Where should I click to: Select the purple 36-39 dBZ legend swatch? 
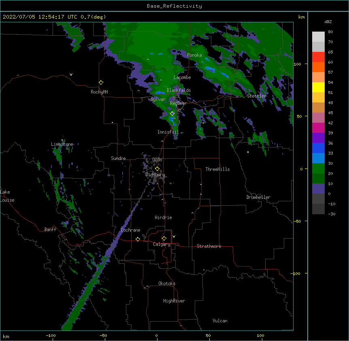318,138
